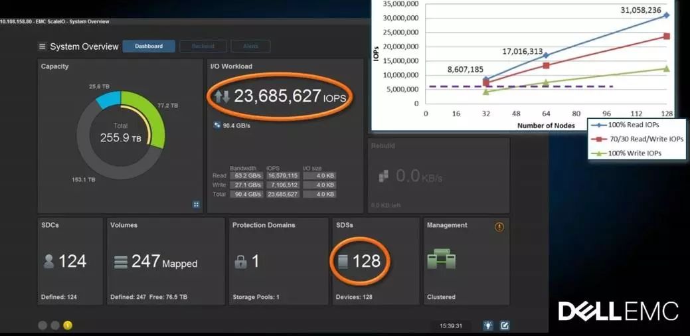Click the first gray status indicator
This screenshot has height=336, width=690.
[43, 325]
